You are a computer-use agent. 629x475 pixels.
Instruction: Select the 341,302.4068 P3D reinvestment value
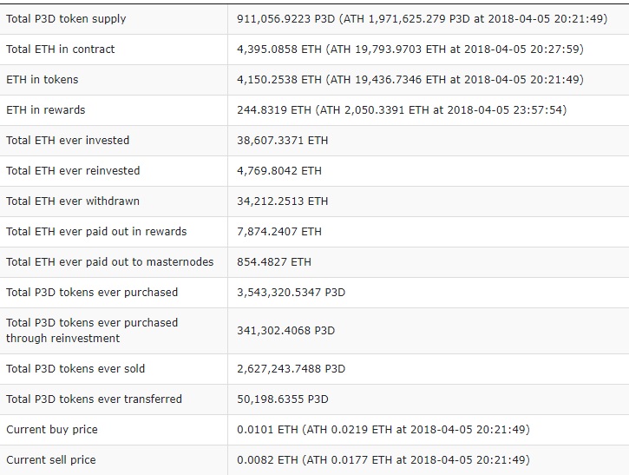[x=285, y=331]
